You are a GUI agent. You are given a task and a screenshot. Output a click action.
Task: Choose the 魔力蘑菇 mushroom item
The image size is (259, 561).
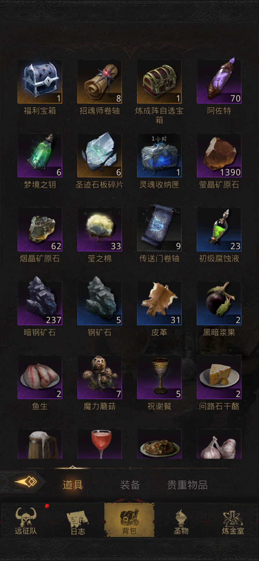click(x=100, y=377)
